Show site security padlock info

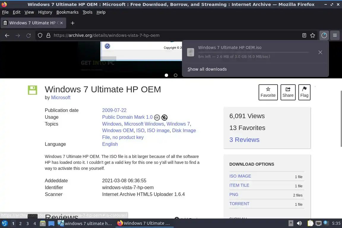point(48,35)
